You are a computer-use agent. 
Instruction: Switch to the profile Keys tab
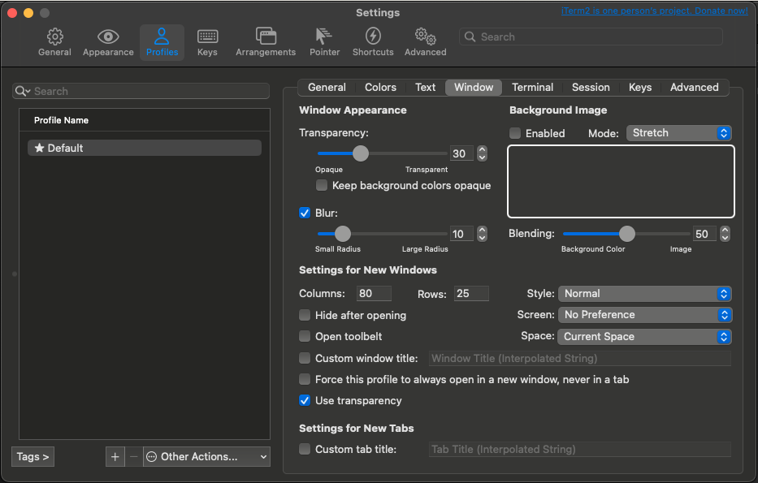tap(640, 88)
